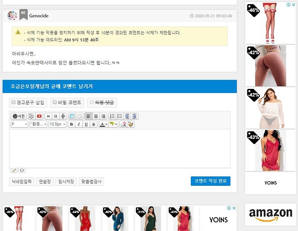Click the 조금은모질게님의 글에 코멘트 남기기 header
Viewport: 298px width, 231px height.
tap(51, 86)
